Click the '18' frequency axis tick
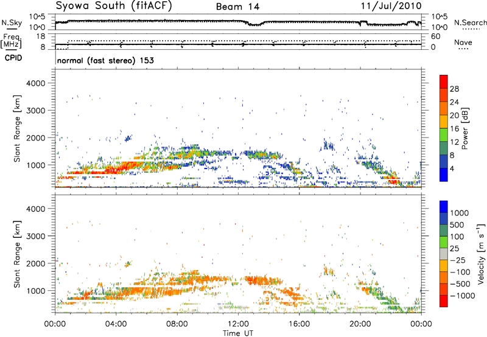 [x=41, y=36]
